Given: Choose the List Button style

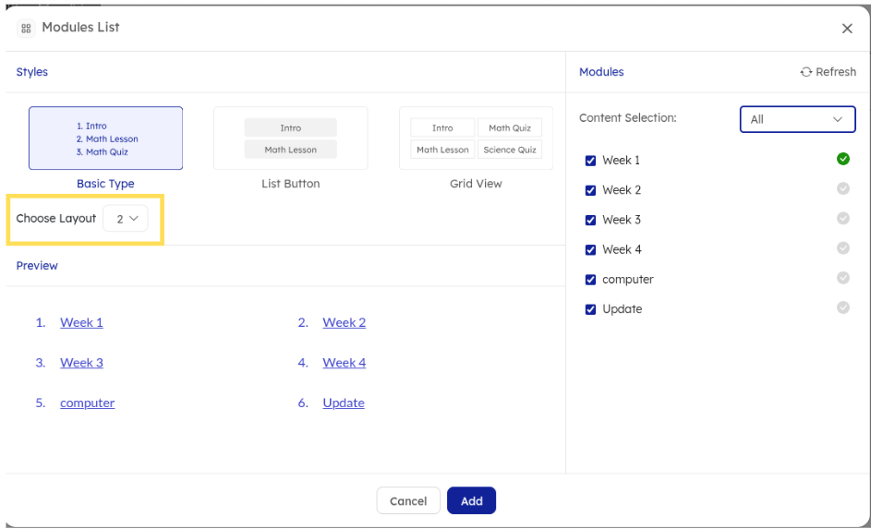Looking at the screenshot, I should [x=290, y=138].
